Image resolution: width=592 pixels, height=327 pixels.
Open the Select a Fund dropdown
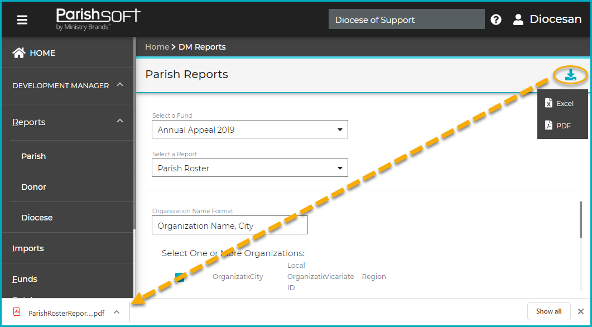(249, 129)
